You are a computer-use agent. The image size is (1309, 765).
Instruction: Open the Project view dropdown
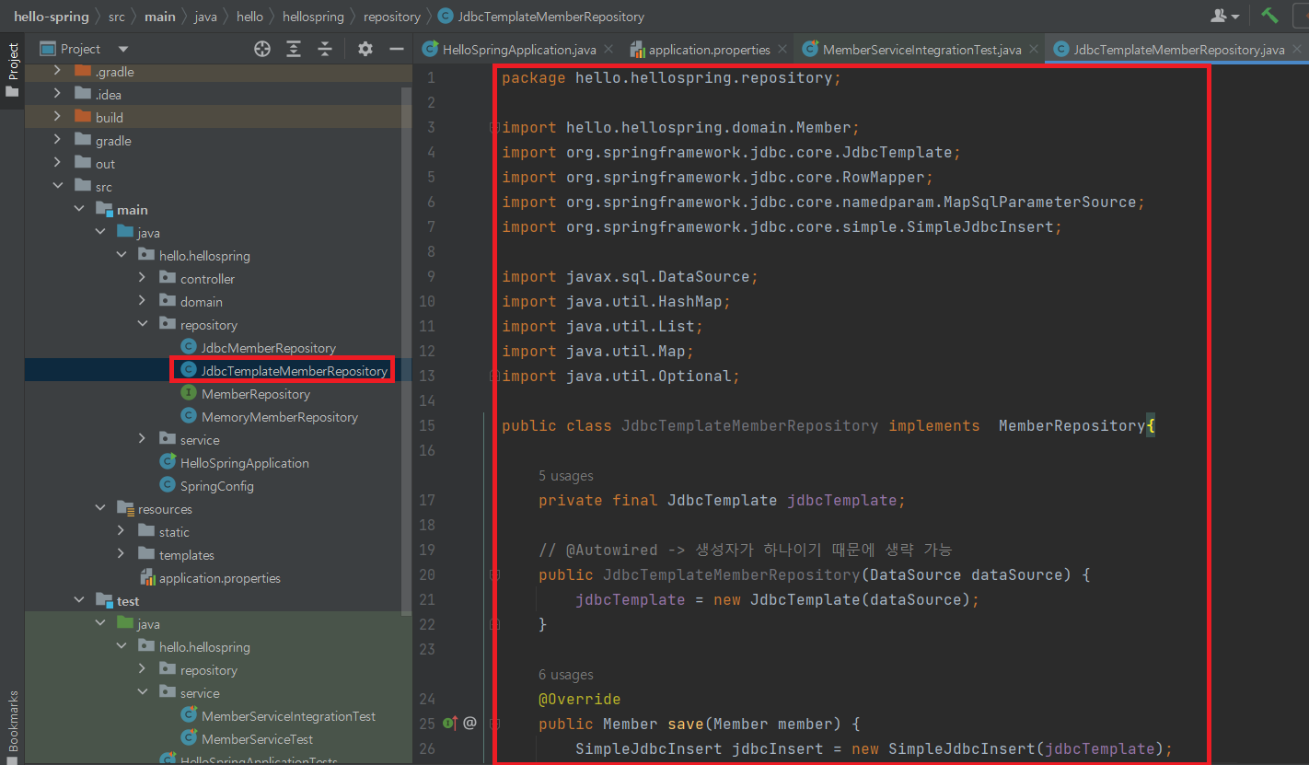coord(123,49)
